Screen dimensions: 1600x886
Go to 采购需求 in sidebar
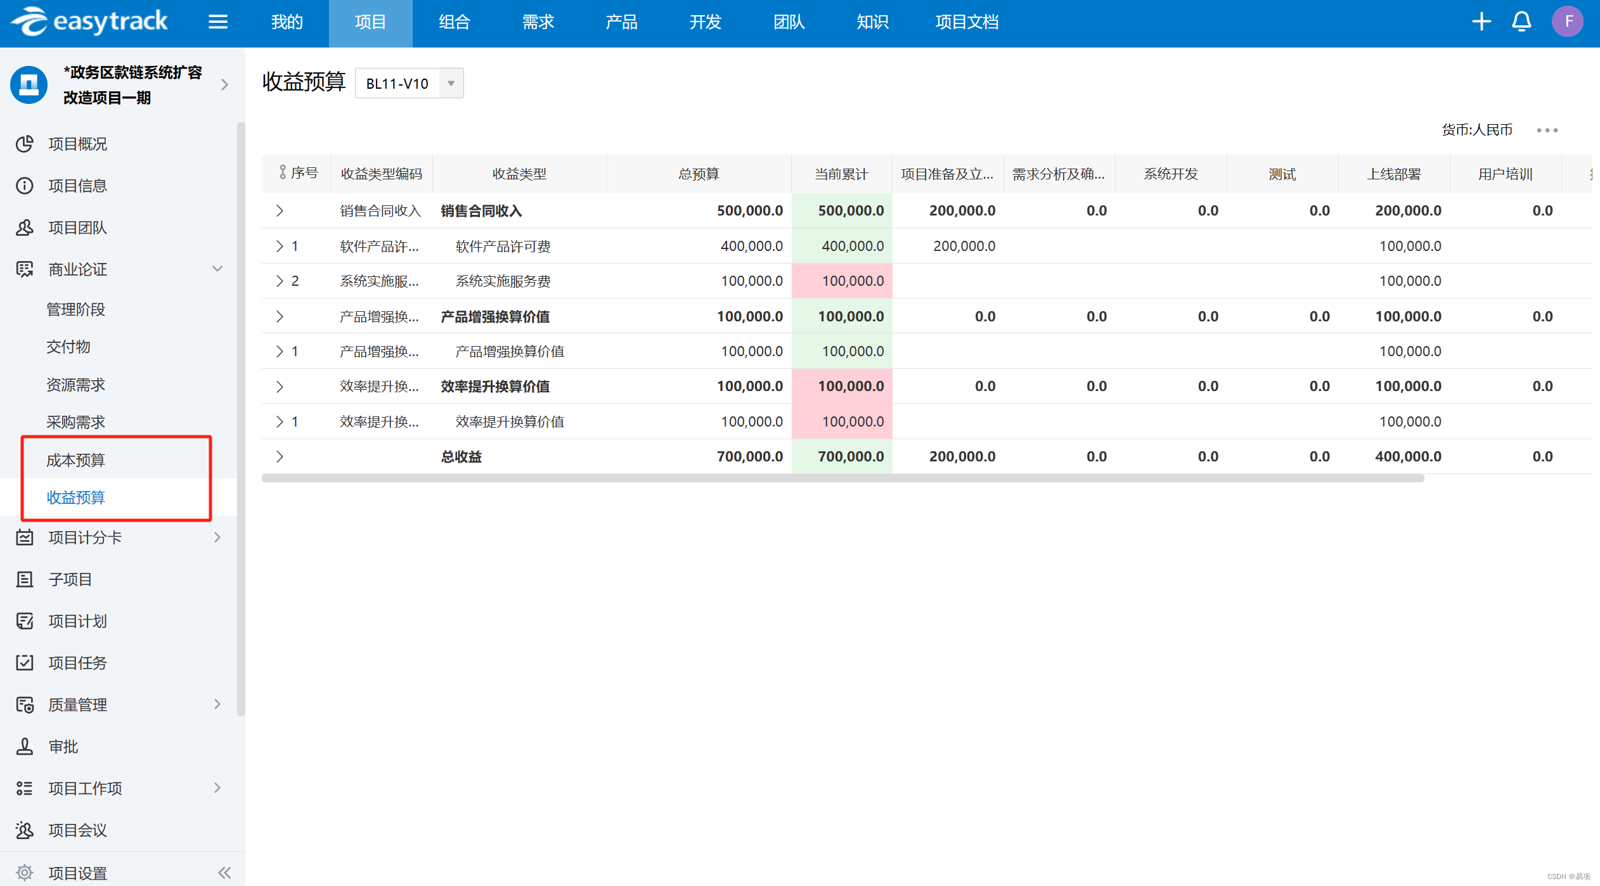75,422
